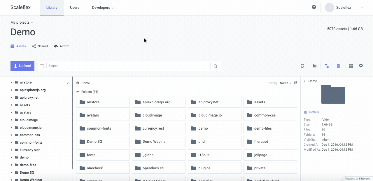Expand cloudimage in the sidebar tree

[11, 120]
